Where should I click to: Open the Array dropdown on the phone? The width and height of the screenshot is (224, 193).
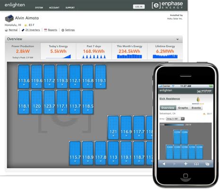pos(175,119)
